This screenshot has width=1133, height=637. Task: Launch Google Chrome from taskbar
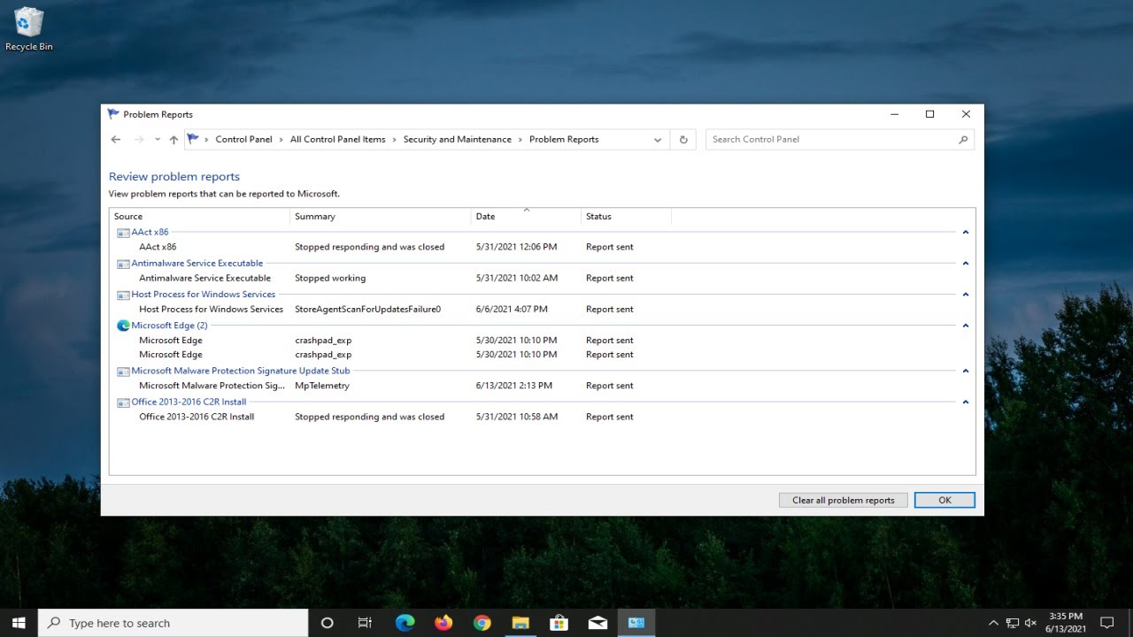pyautogui.click(x=482, y=623)
